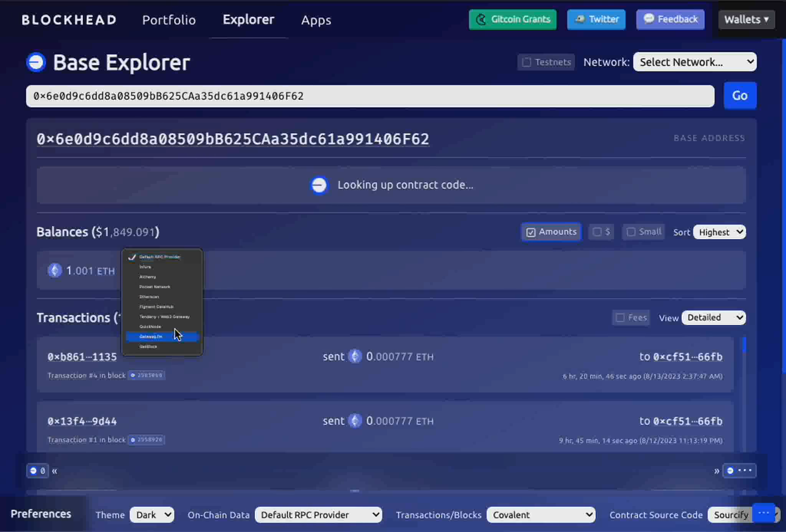Viewport: 786px width, 532px height.
Task: Uncheck the Amounts checkbox
Action: tap(551, 232)
